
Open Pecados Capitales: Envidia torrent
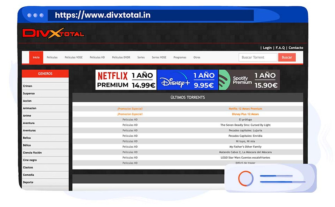tap(245, 136)
